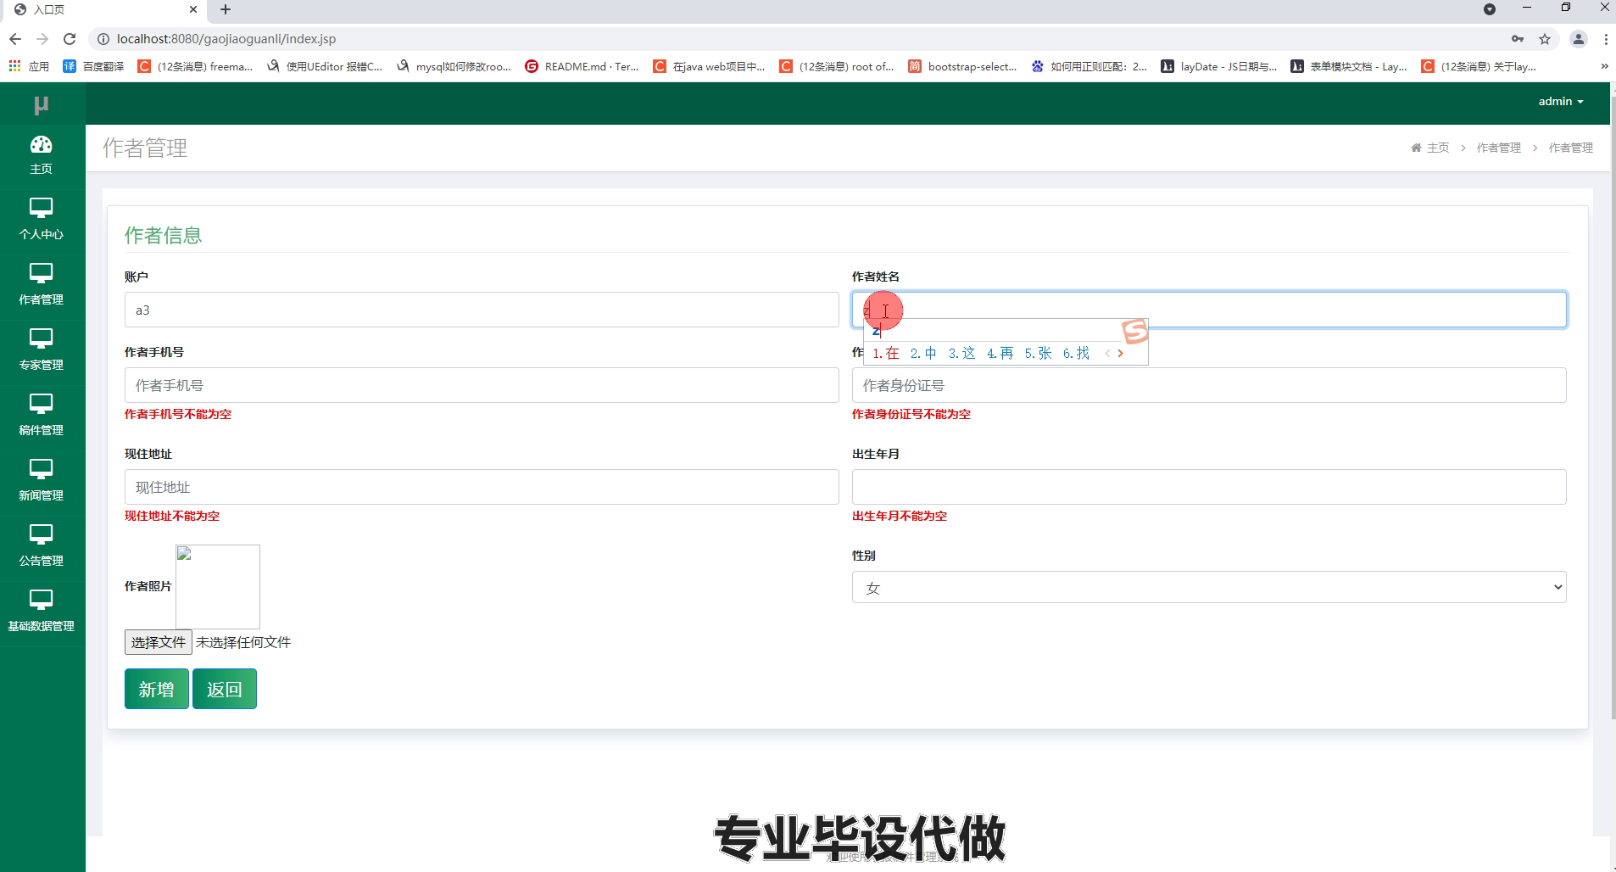This screenshot has height=872, width=1616.
Task: Click the 选择文件 upload button
Action: (159, 642)
